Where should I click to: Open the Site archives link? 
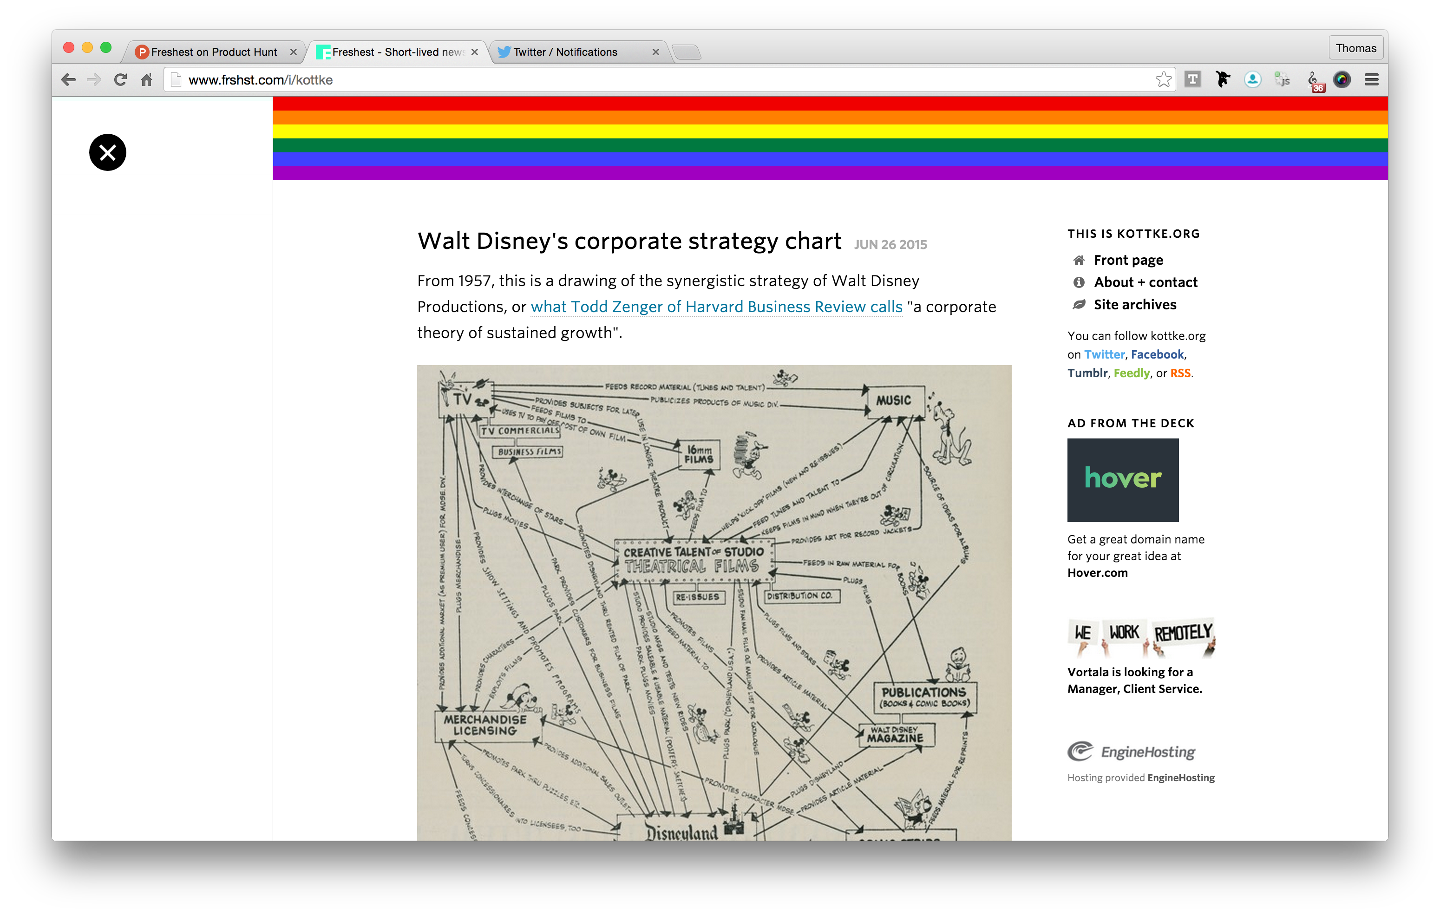[x=1134, y=305]
